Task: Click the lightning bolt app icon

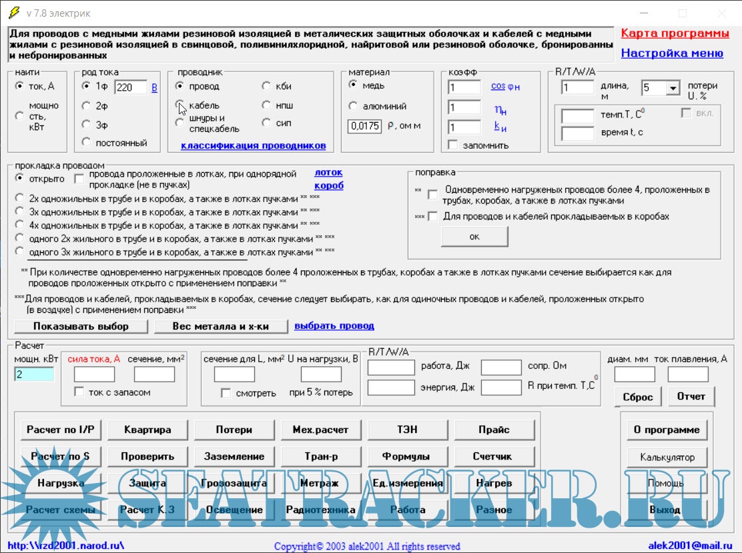Action: [x=13, y=13]
